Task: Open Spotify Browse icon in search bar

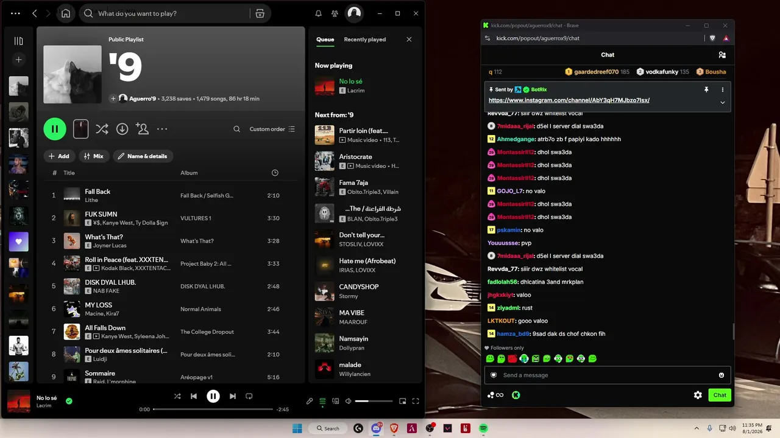Action: (260, 13)
